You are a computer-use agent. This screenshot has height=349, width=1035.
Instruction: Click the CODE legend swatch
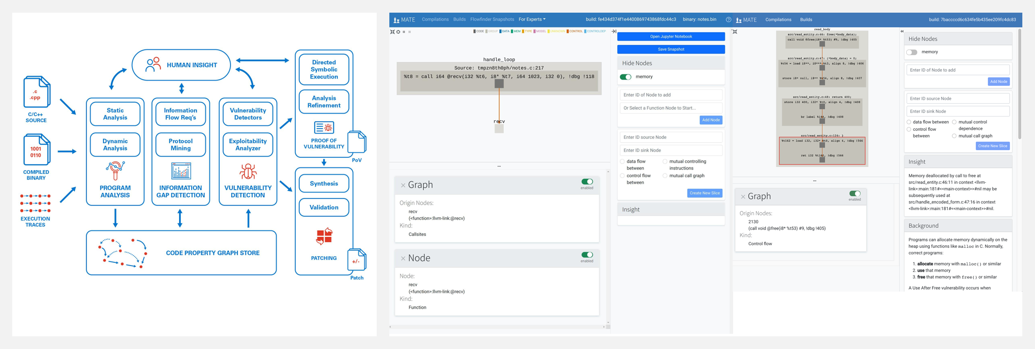click(475, 31)
